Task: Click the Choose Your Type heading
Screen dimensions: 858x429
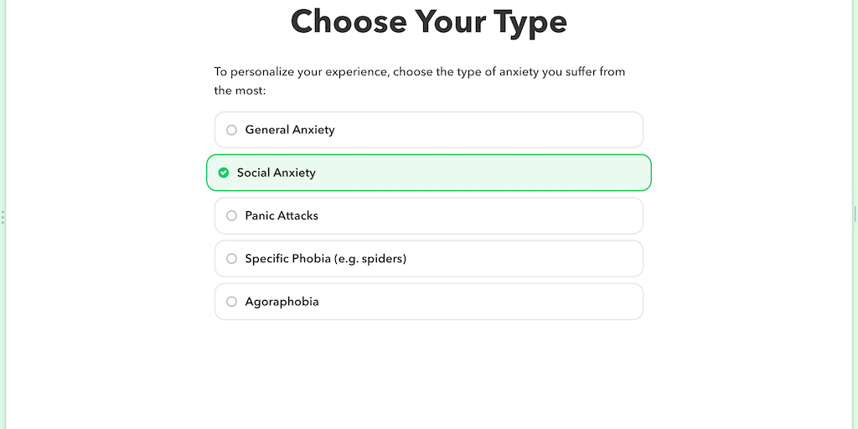Action: (x=428, y=22)
